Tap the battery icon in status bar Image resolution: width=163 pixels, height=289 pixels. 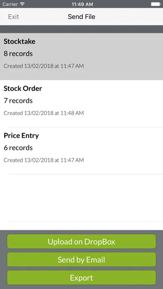156,4
